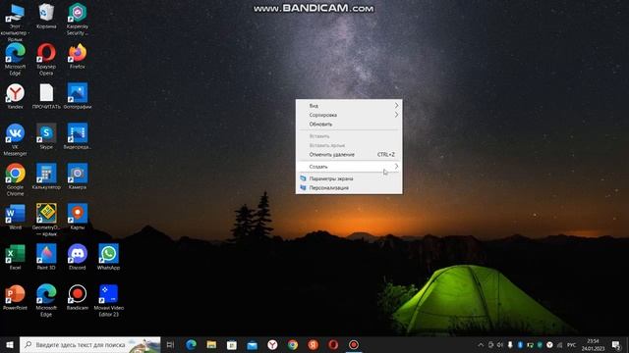Launch Google Chrome from the taskbar
The height and width of the screenshot is (353, 629).
(x=293, y=344)
